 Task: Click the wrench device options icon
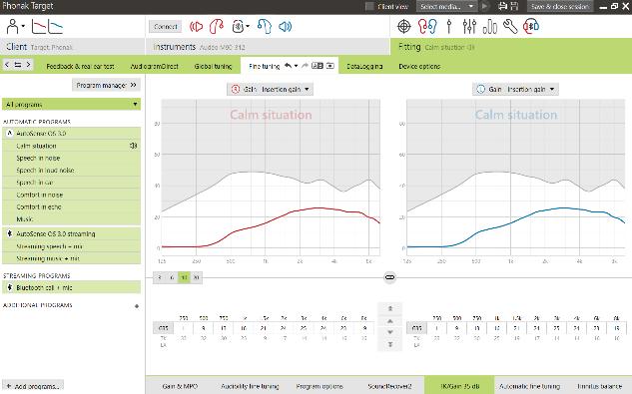pyautogui.click(x=510, y=27)
